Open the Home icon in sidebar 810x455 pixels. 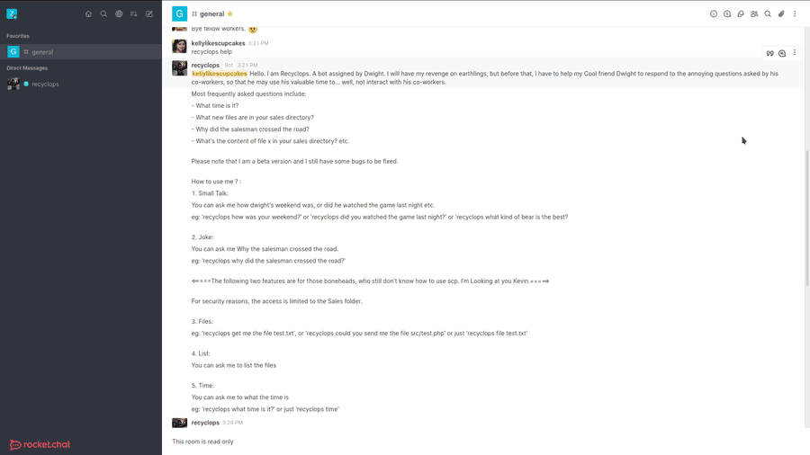click(88, 14)
